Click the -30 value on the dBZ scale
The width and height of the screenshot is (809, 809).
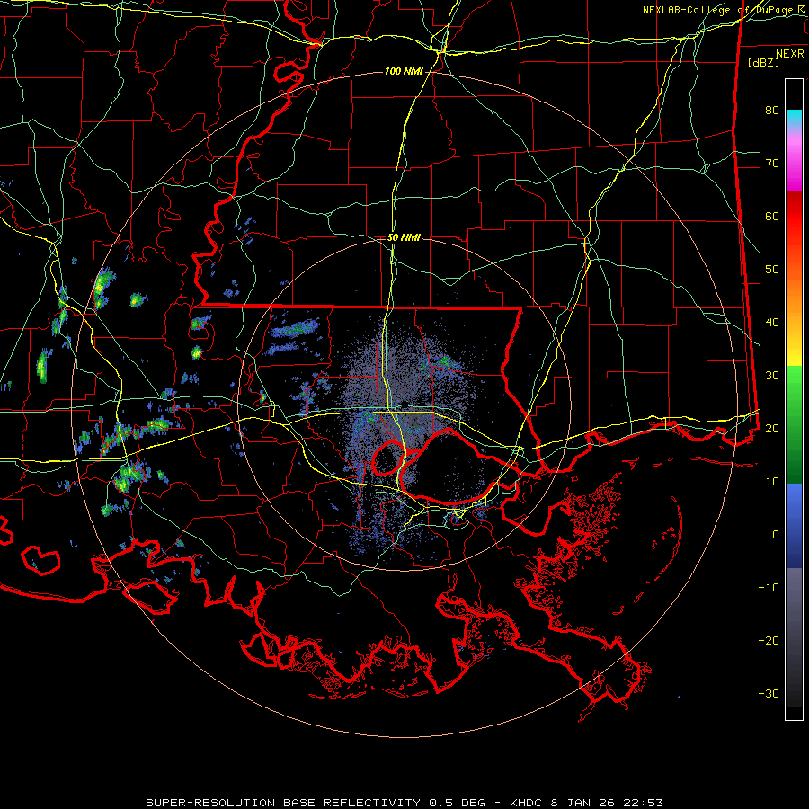click(x=769, y=693)
